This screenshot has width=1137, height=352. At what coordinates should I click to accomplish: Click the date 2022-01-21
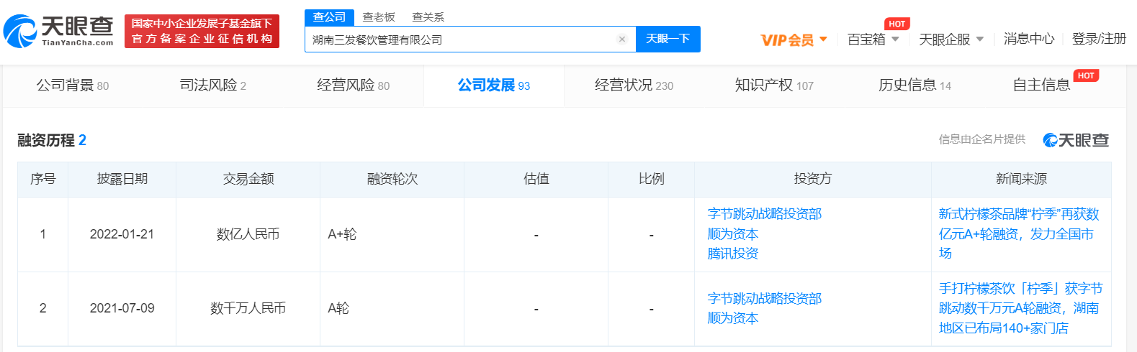click(x=122, y=234)
